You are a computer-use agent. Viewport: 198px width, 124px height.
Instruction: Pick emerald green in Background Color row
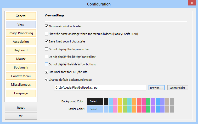point(148,101)
